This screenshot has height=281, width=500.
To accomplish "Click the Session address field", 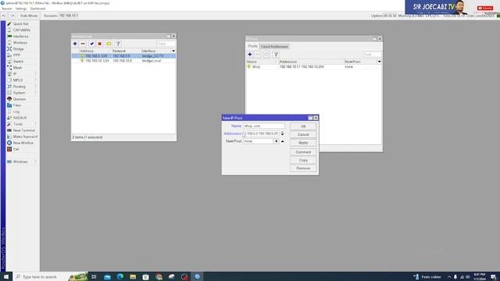I will [x=68, y=16].
